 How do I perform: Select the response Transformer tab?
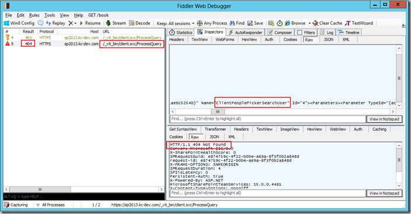(x=215, y=129)
